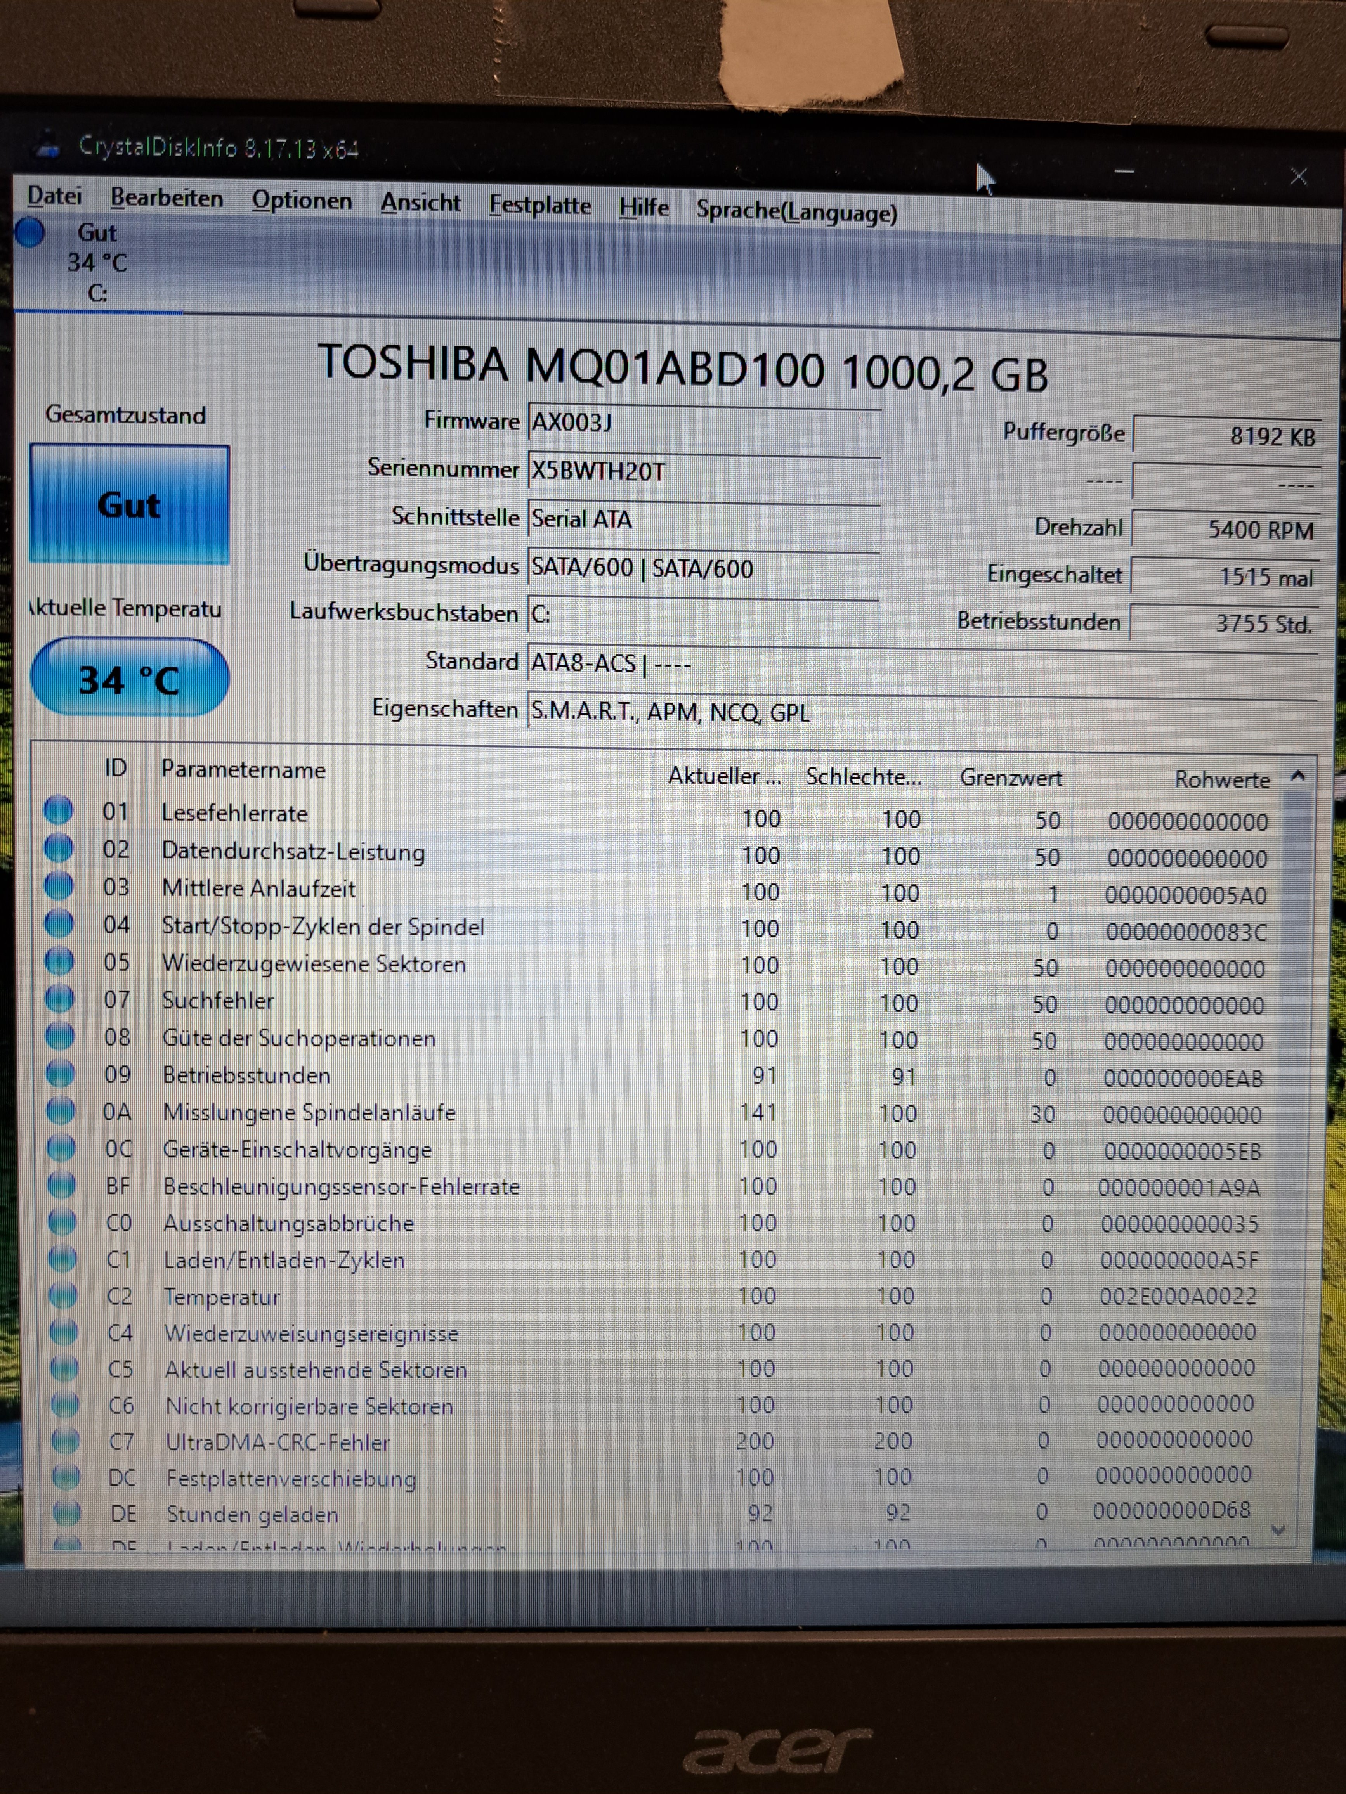Open the Sprache(Language) menu
Screen dimensions: 1346x1794
(x=796, y=212)
